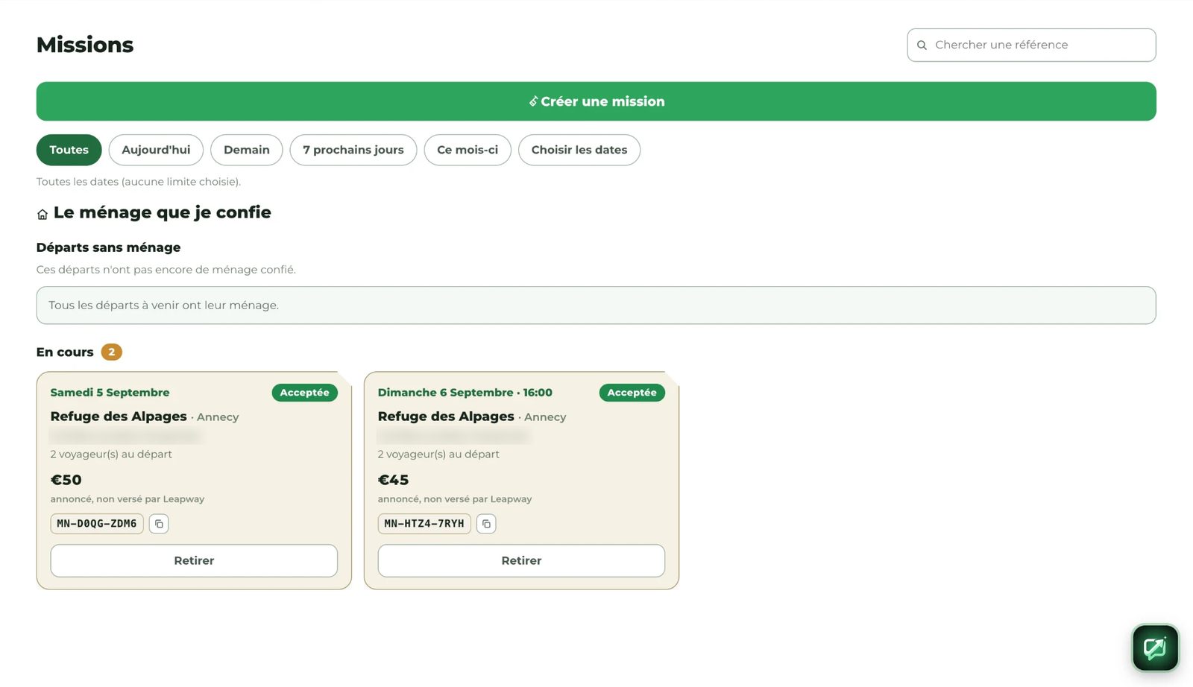Retirer the Samedi 5 Septembre mission
This screenshot has width=1193, height=687.
[x=194, y=560]
